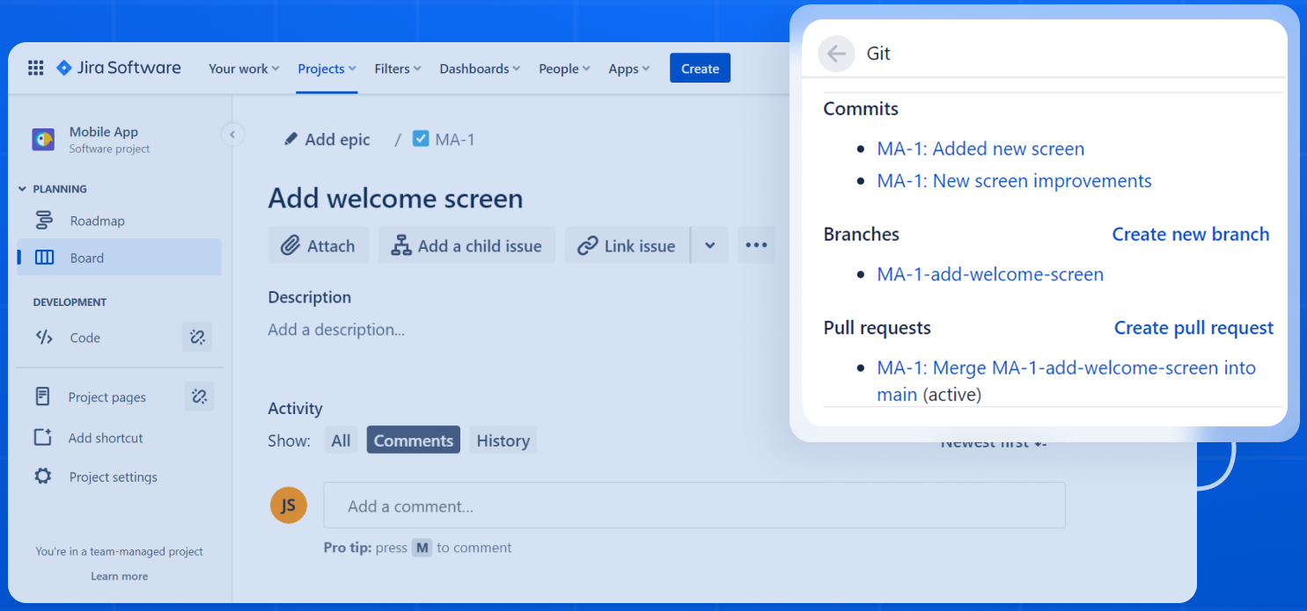1307x611 pixels.
Task: Click the link icon next to Code
Action: 198,337
